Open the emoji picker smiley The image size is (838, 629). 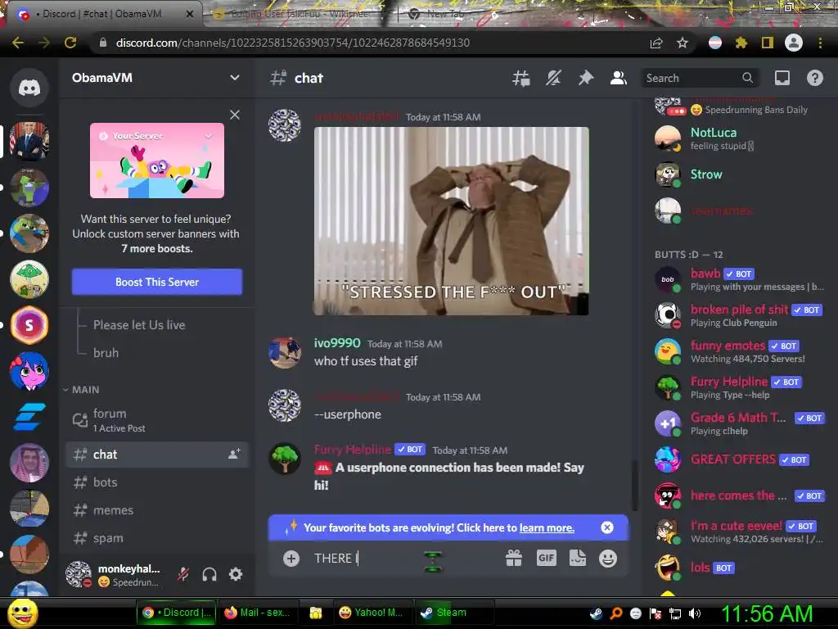pos(608,559)
